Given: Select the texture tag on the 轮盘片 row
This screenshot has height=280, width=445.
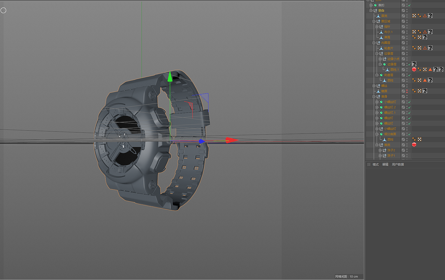Looking at the screenshot, I should [419, 48].
